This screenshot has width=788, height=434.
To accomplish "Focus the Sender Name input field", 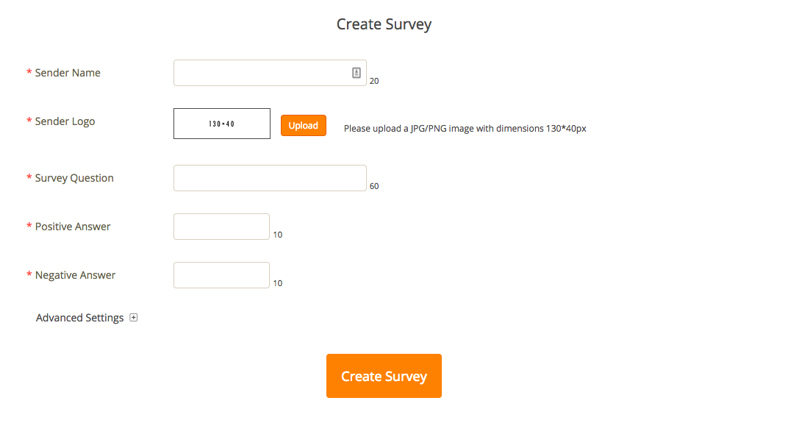I will click(270, 73).
